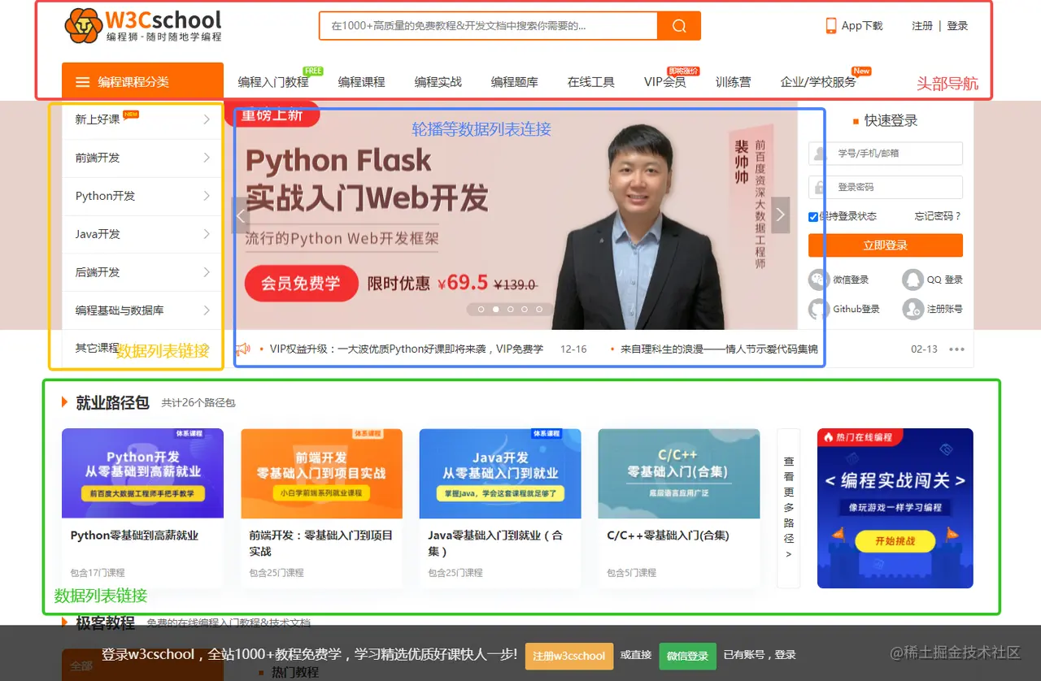Open the 编程入门教程 nav item
The height and width of the screenshot is (681, 1041).
(x=273, y=82)
